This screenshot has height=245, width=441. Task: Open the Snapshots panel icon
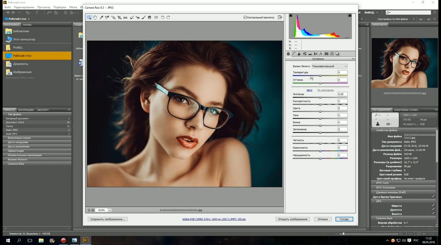point(337,54)
